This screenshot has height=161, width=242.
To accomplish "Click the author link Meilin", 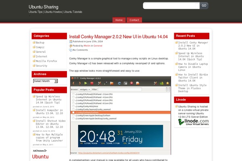I will tap(87, 46).
